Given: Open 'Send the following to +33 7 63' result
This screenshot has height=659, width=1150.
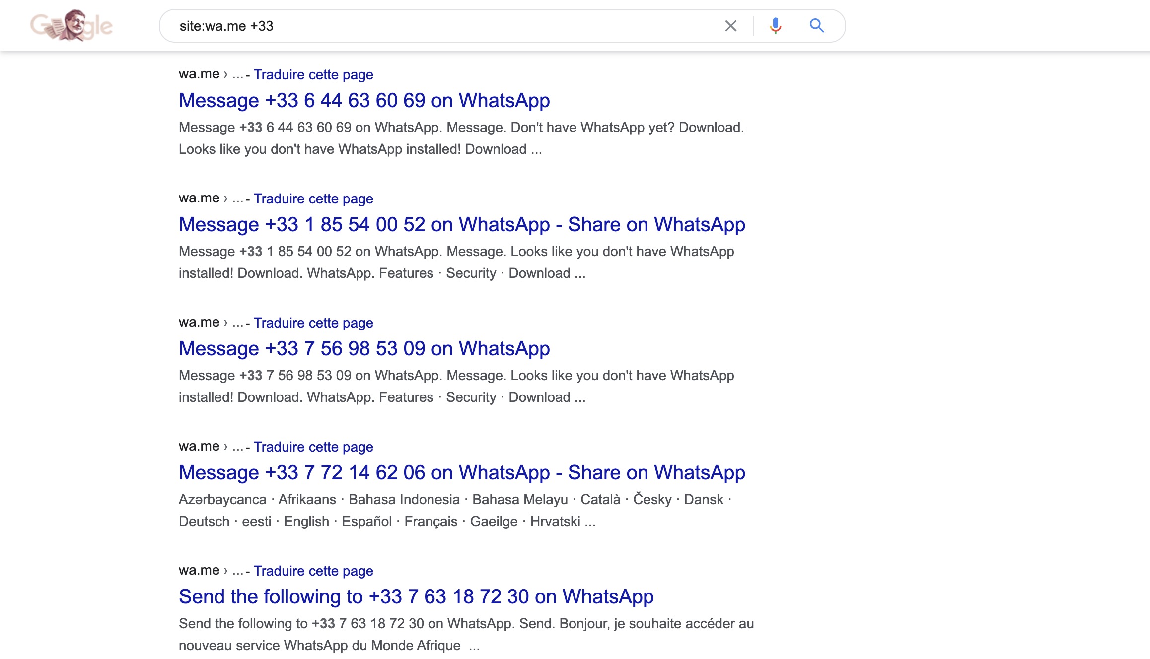Looking at the screenshot, I should click(416, 596).
